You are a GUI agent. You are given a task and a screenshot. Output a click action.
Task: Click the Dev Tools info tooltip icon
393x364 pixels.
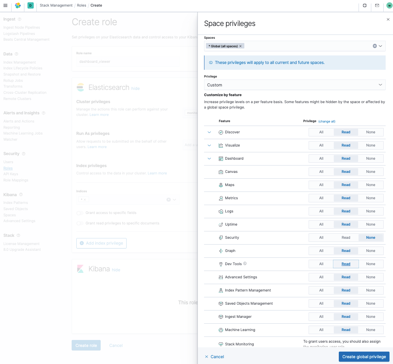point(245,263)
